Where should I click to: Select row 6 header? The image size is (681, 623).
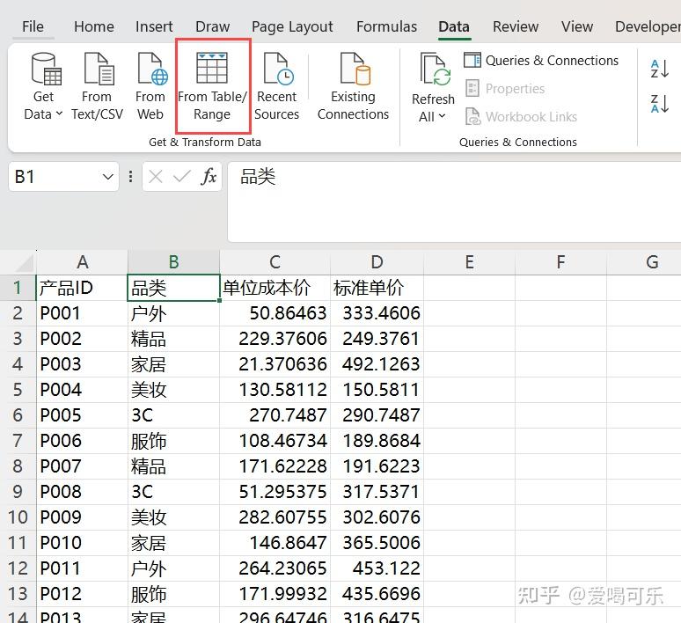click(x=18, y=415)
